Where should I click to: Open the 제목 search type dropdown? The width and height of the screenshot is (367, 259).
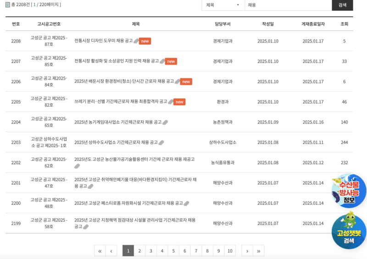tap(223, 5)
